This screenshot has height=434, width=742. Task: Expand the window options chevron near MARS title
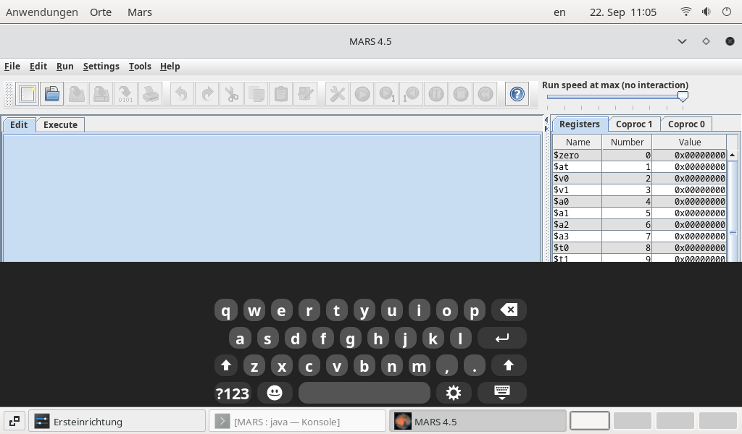tap(682, 41)
